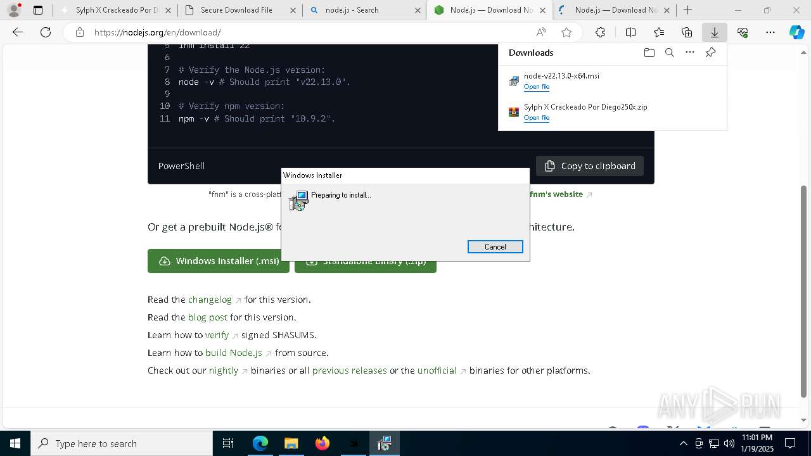Open the previous releases link
Image resolution: width=811 pixels, height=456 pixels.
349,370
